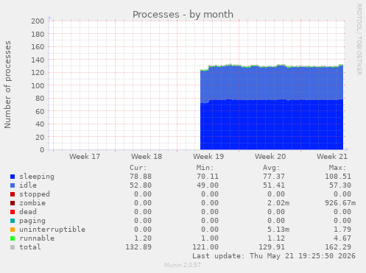Click the 'Week 20' axis label
Screen dimensions: 366x273
pyautogui.click(x=270, y=157)
